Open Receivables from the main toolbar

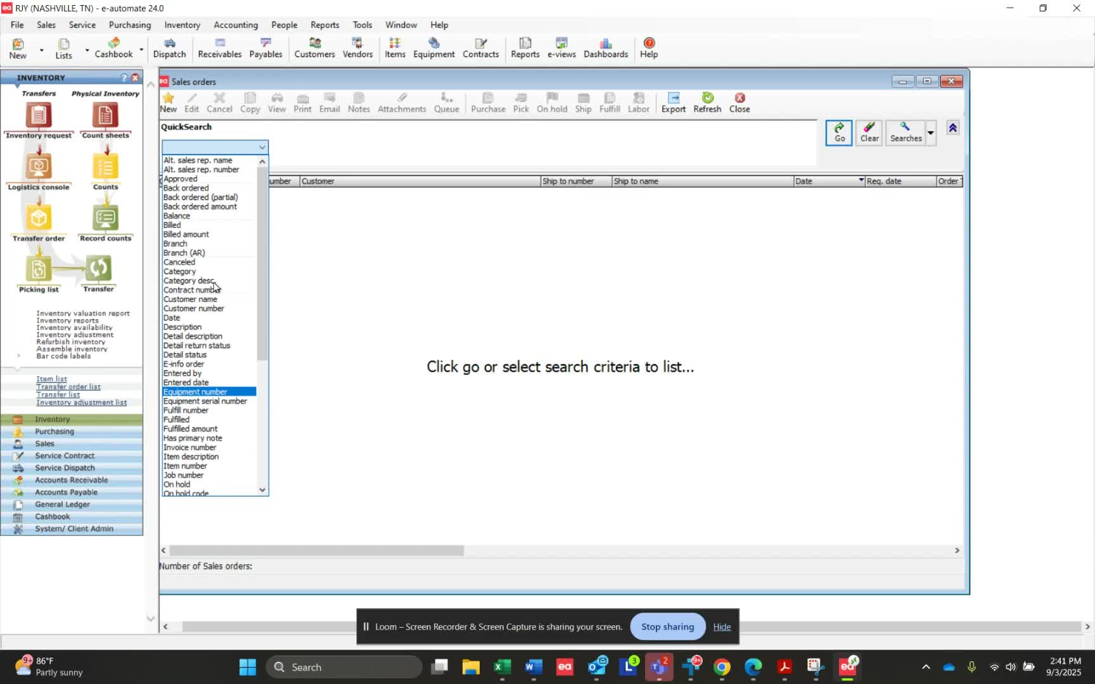click(219, 47)
